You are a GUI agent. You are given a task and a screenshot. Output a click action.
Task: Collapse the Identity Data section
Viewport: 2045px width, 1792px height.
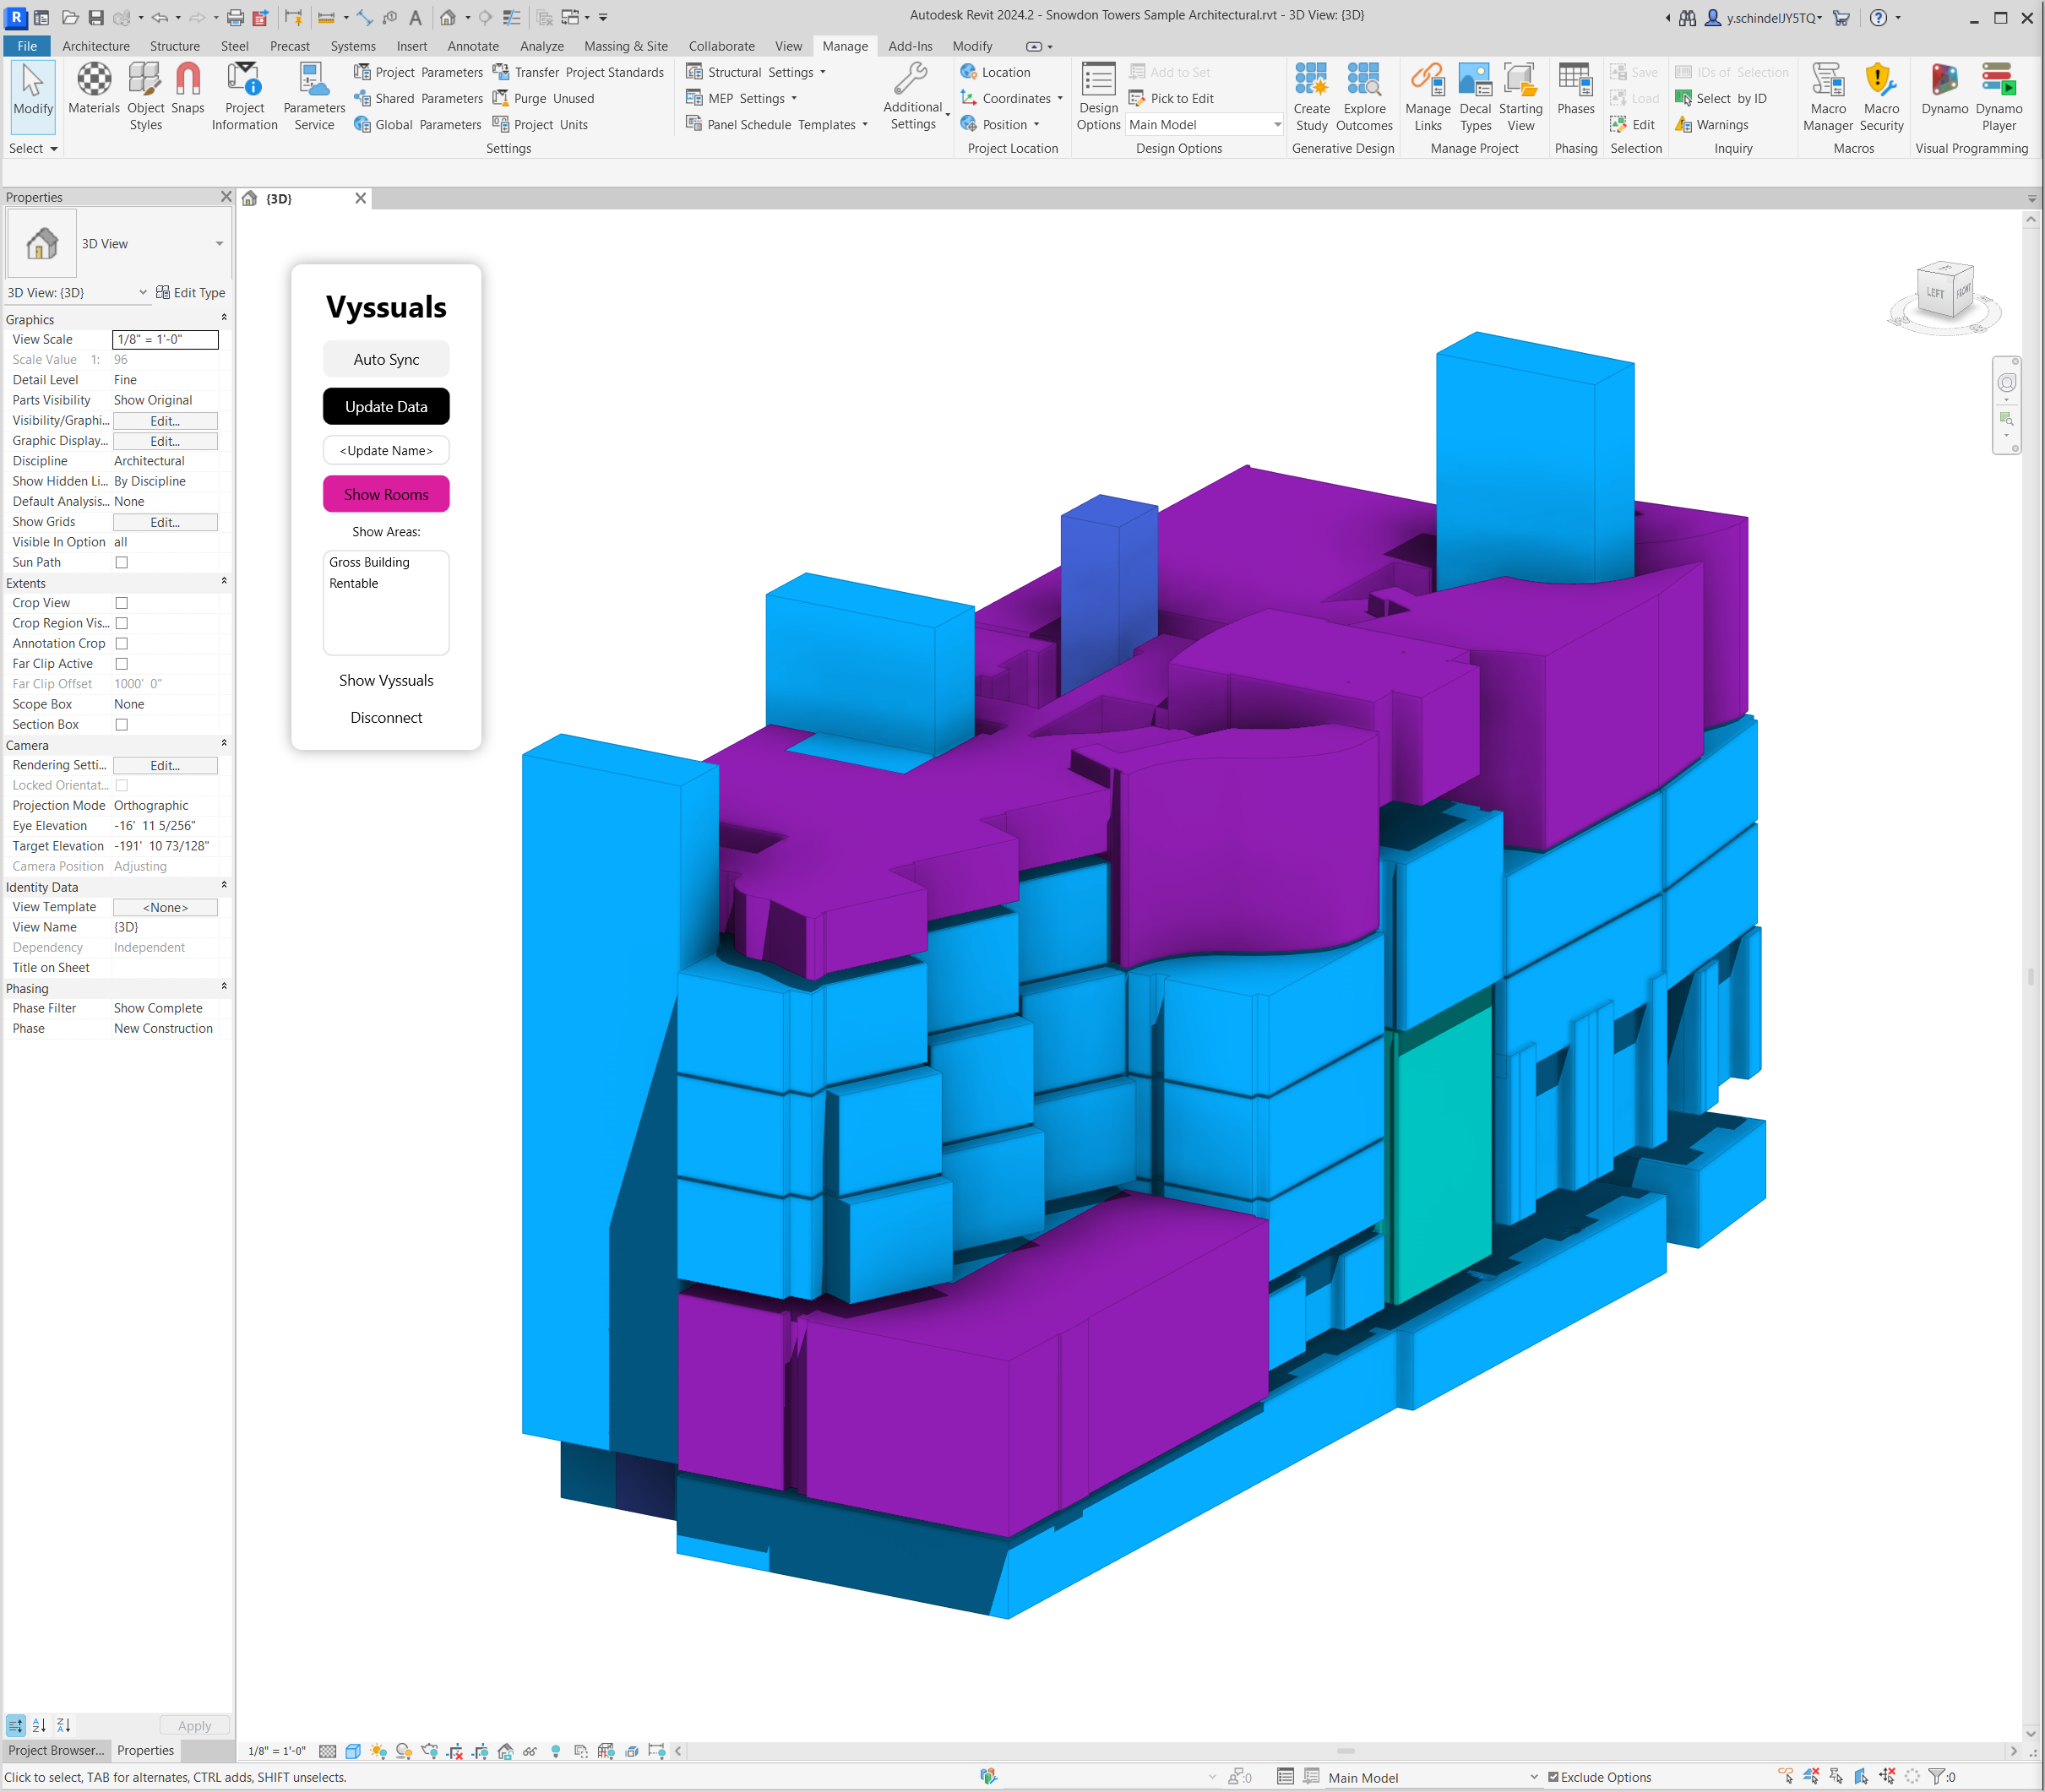(224, 885)
